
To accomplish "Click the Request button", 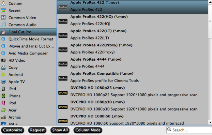I will [x=37, y=130].
